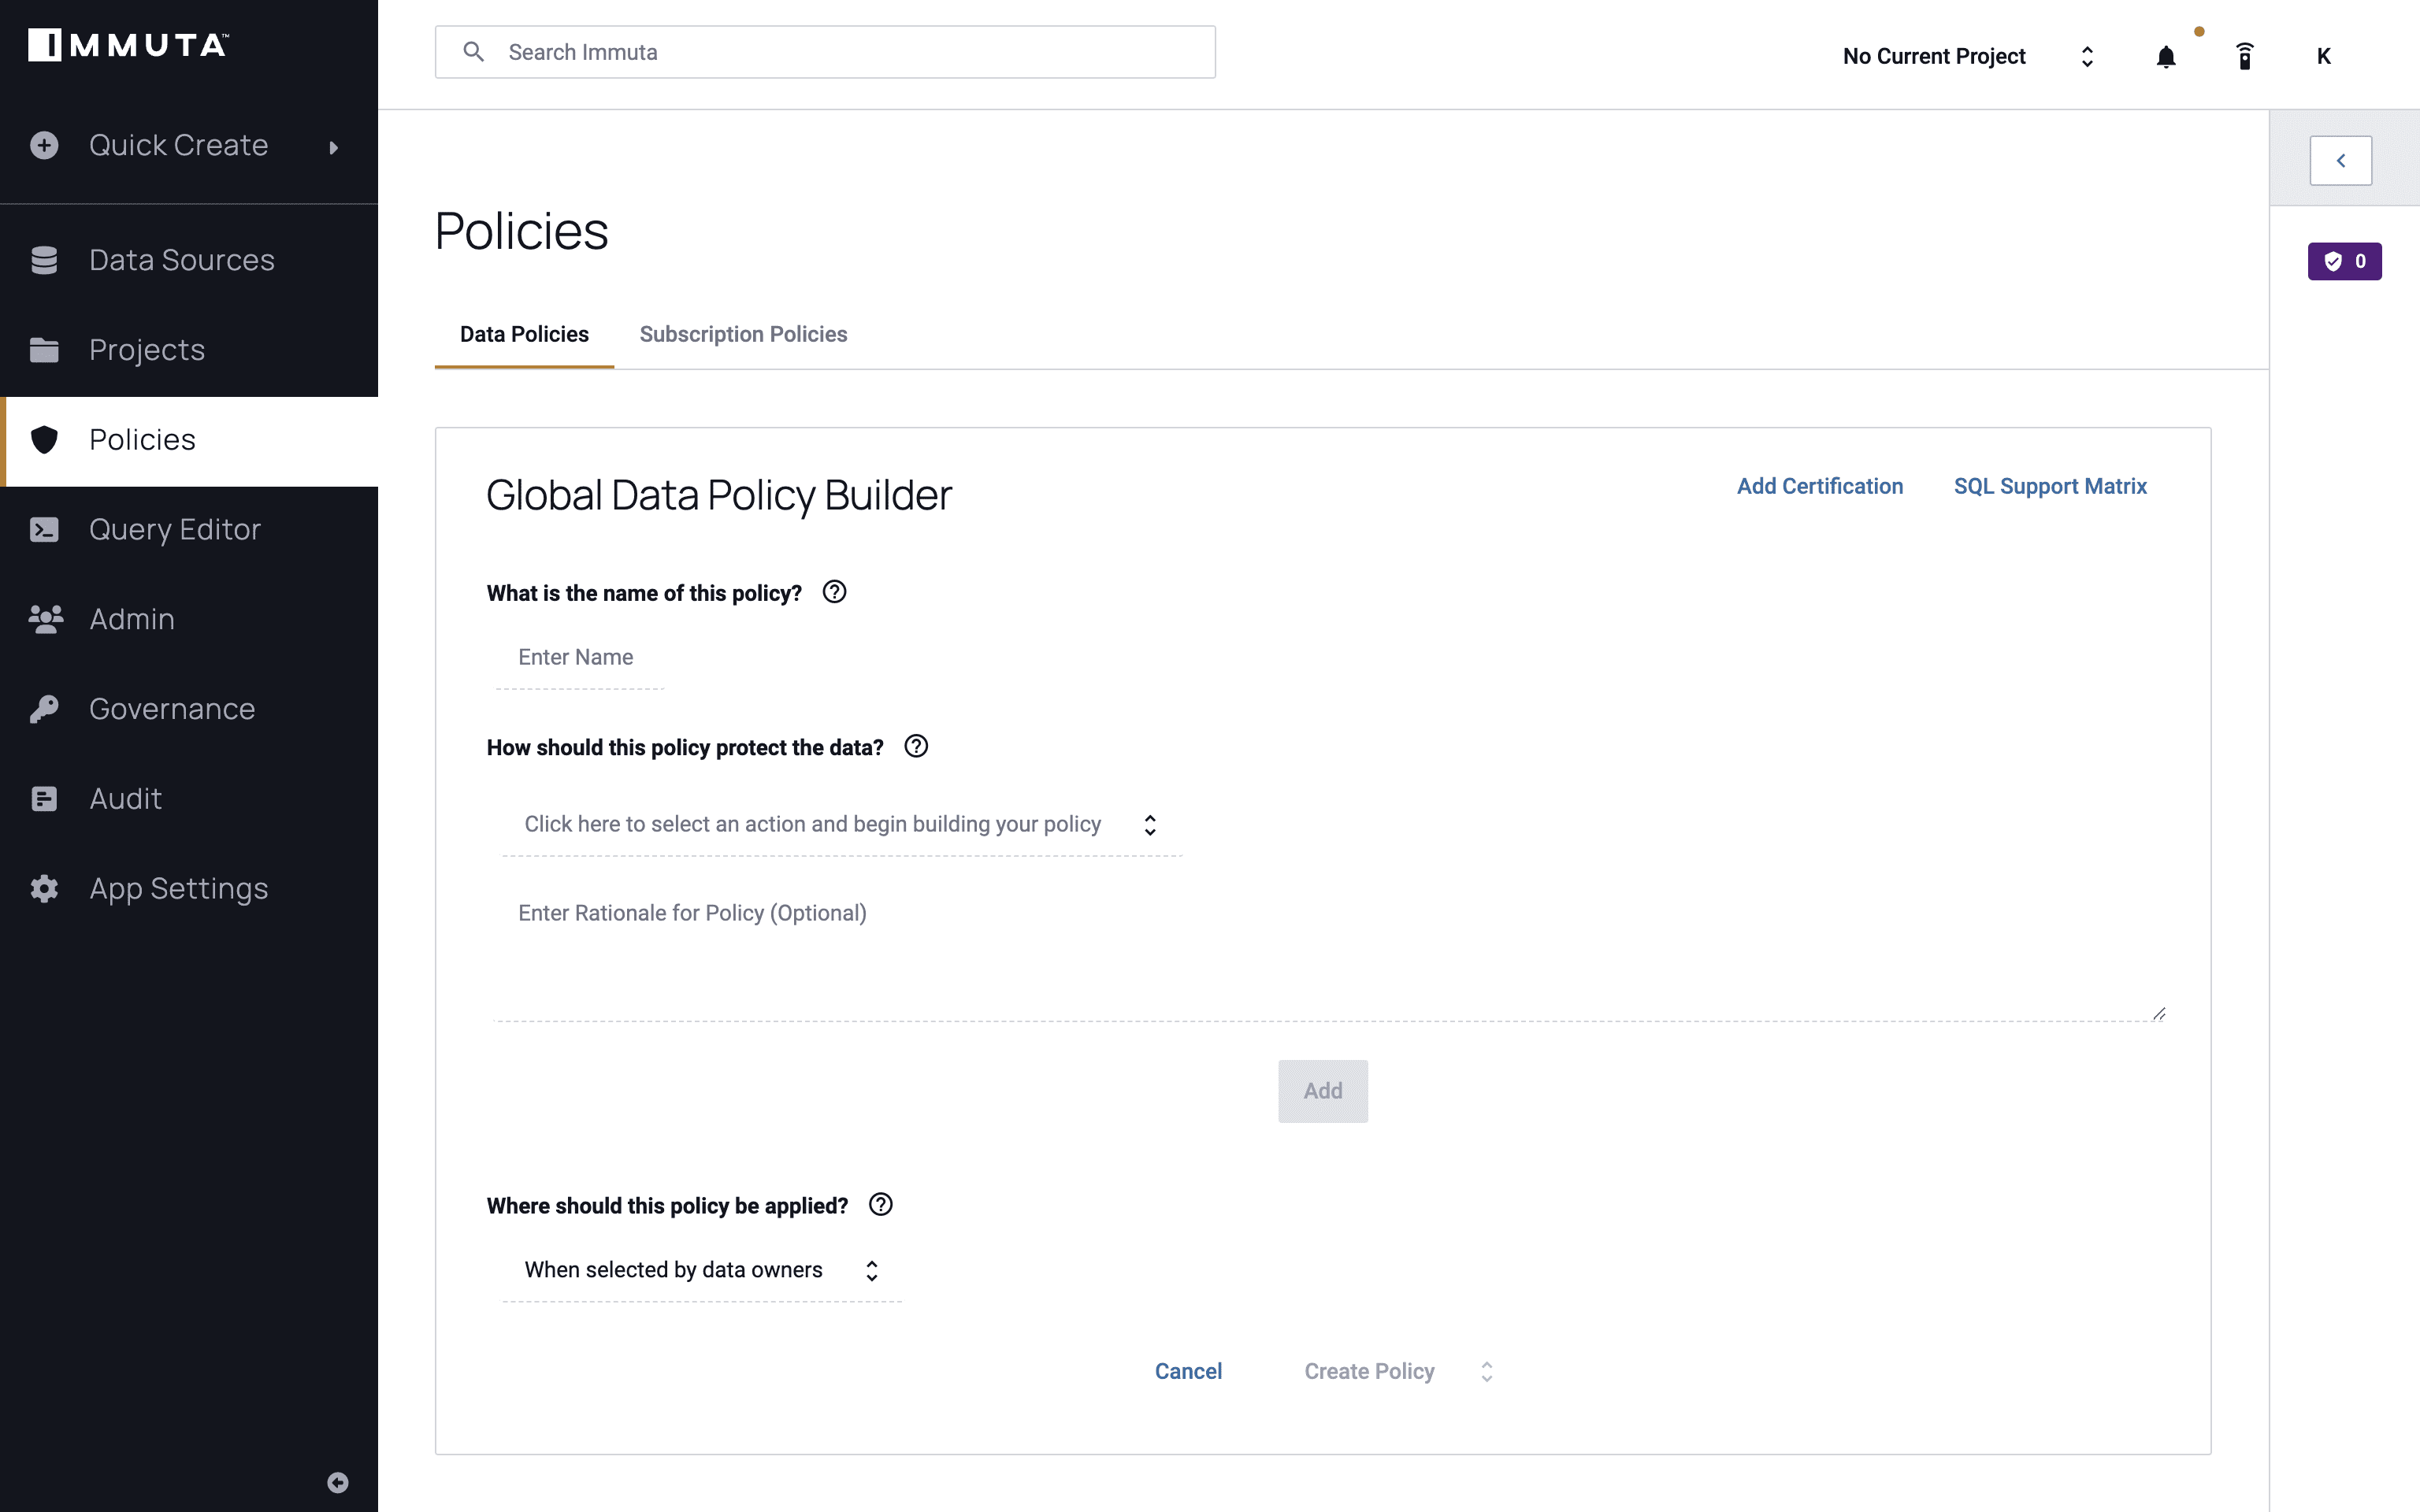2420x1512 pixels.
Task: Click the Admin users icon
Action: [46, 619]
